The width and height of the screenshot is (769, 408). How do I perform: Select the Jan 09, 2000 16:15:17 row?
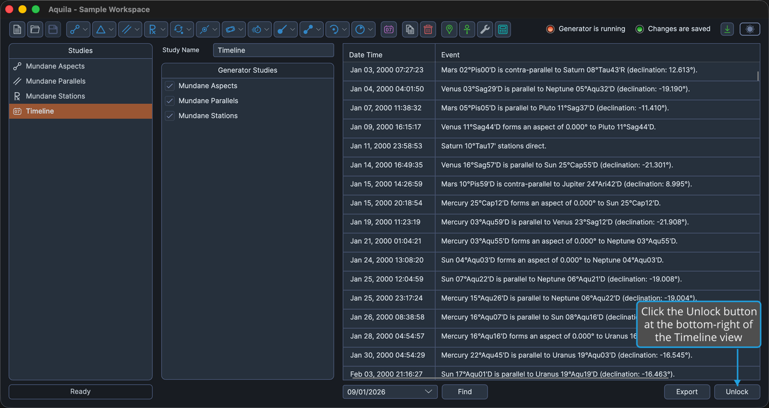[x=551, y=127]
